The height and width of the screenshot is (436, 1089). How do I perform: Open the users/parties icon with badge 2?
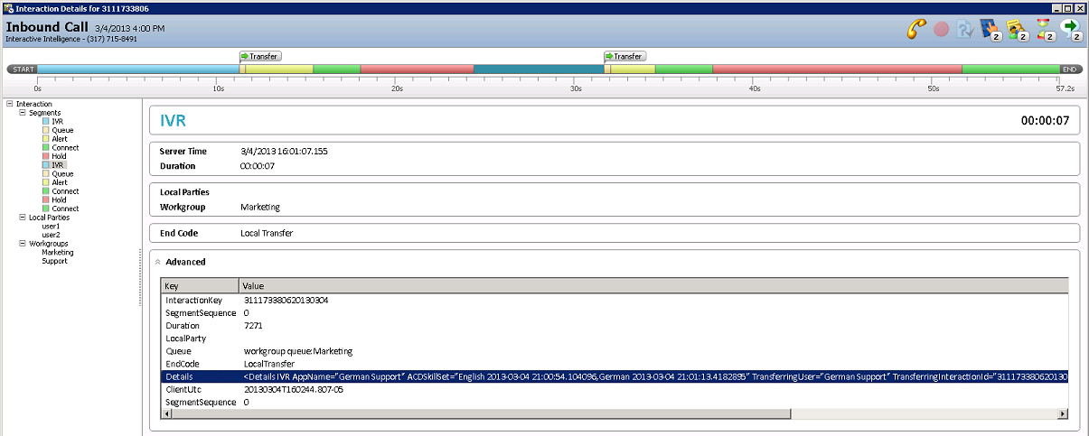point(1017,30)
